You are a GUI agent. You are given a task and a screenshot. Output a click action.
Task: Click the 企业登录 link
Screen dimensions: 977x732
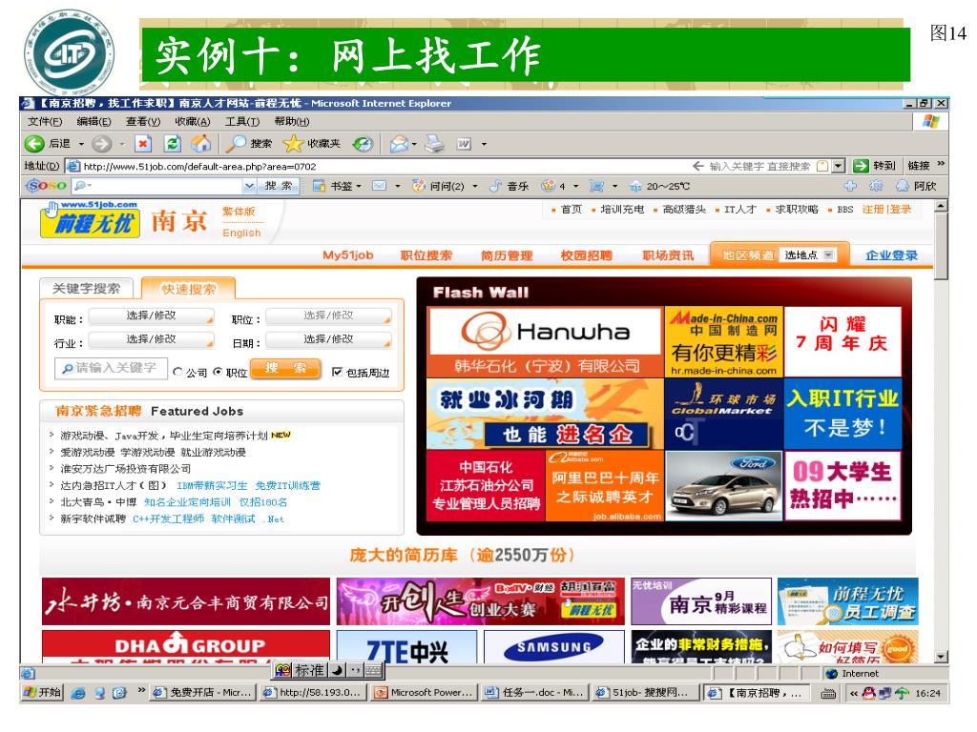pos(892,255)
